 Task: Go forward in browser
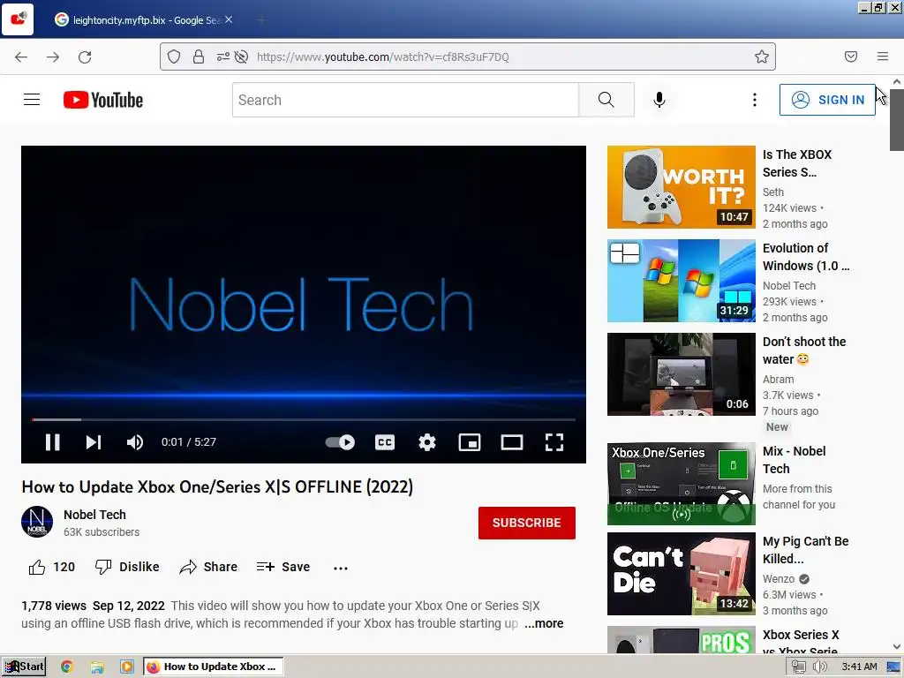(x=53, y=56)
